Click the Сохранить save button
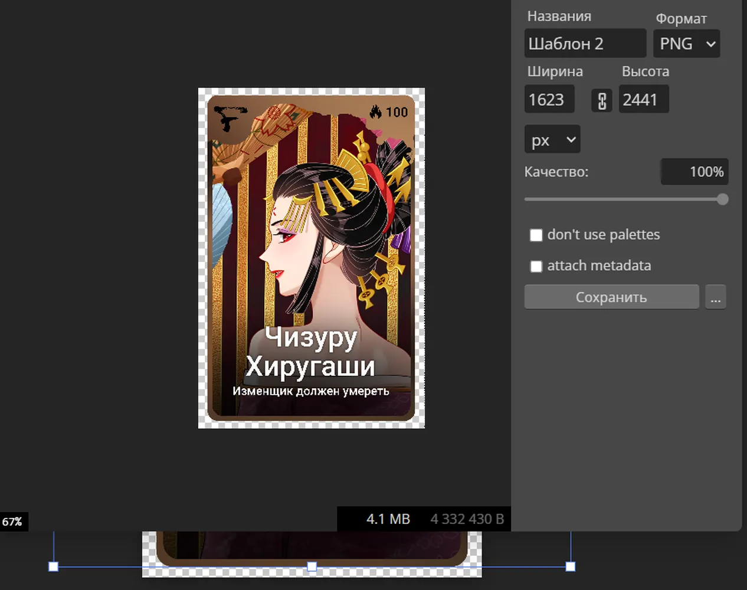747x590 pixels. pyautogui.click(x=611, y=297)
